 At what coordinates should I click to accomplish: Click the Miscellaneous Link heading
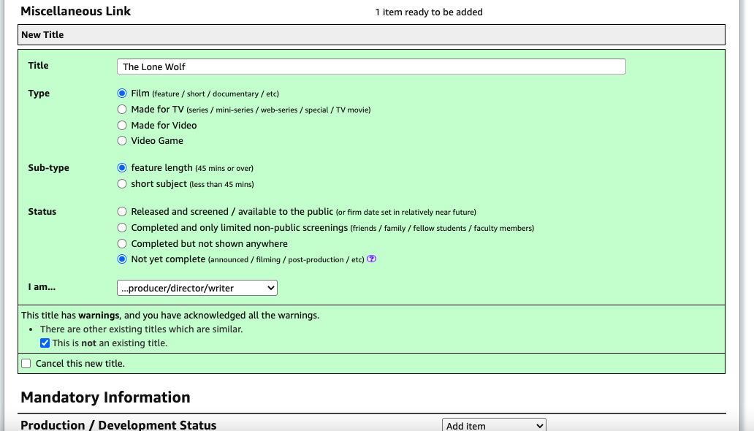point(76,12)
